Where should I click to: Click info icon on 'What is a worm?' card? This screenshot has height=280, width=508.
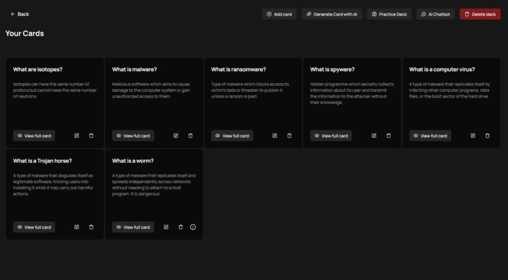pyautogui.click(x=193, y=227)
